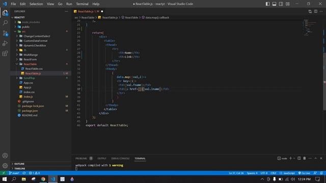Click the open changes icon in editor toolbar
Image resolution: width=326 pixels, height=183 pixels.
[x=310, y=11]
